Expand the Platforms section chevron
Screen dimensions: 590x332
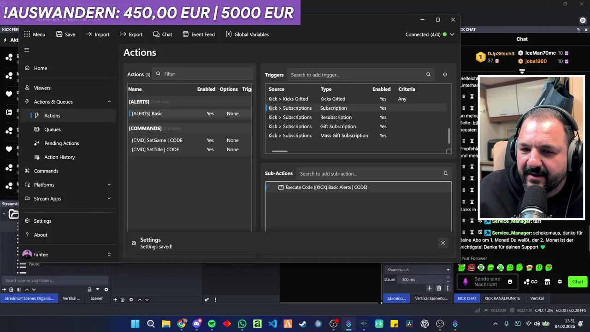pos(109,185)
